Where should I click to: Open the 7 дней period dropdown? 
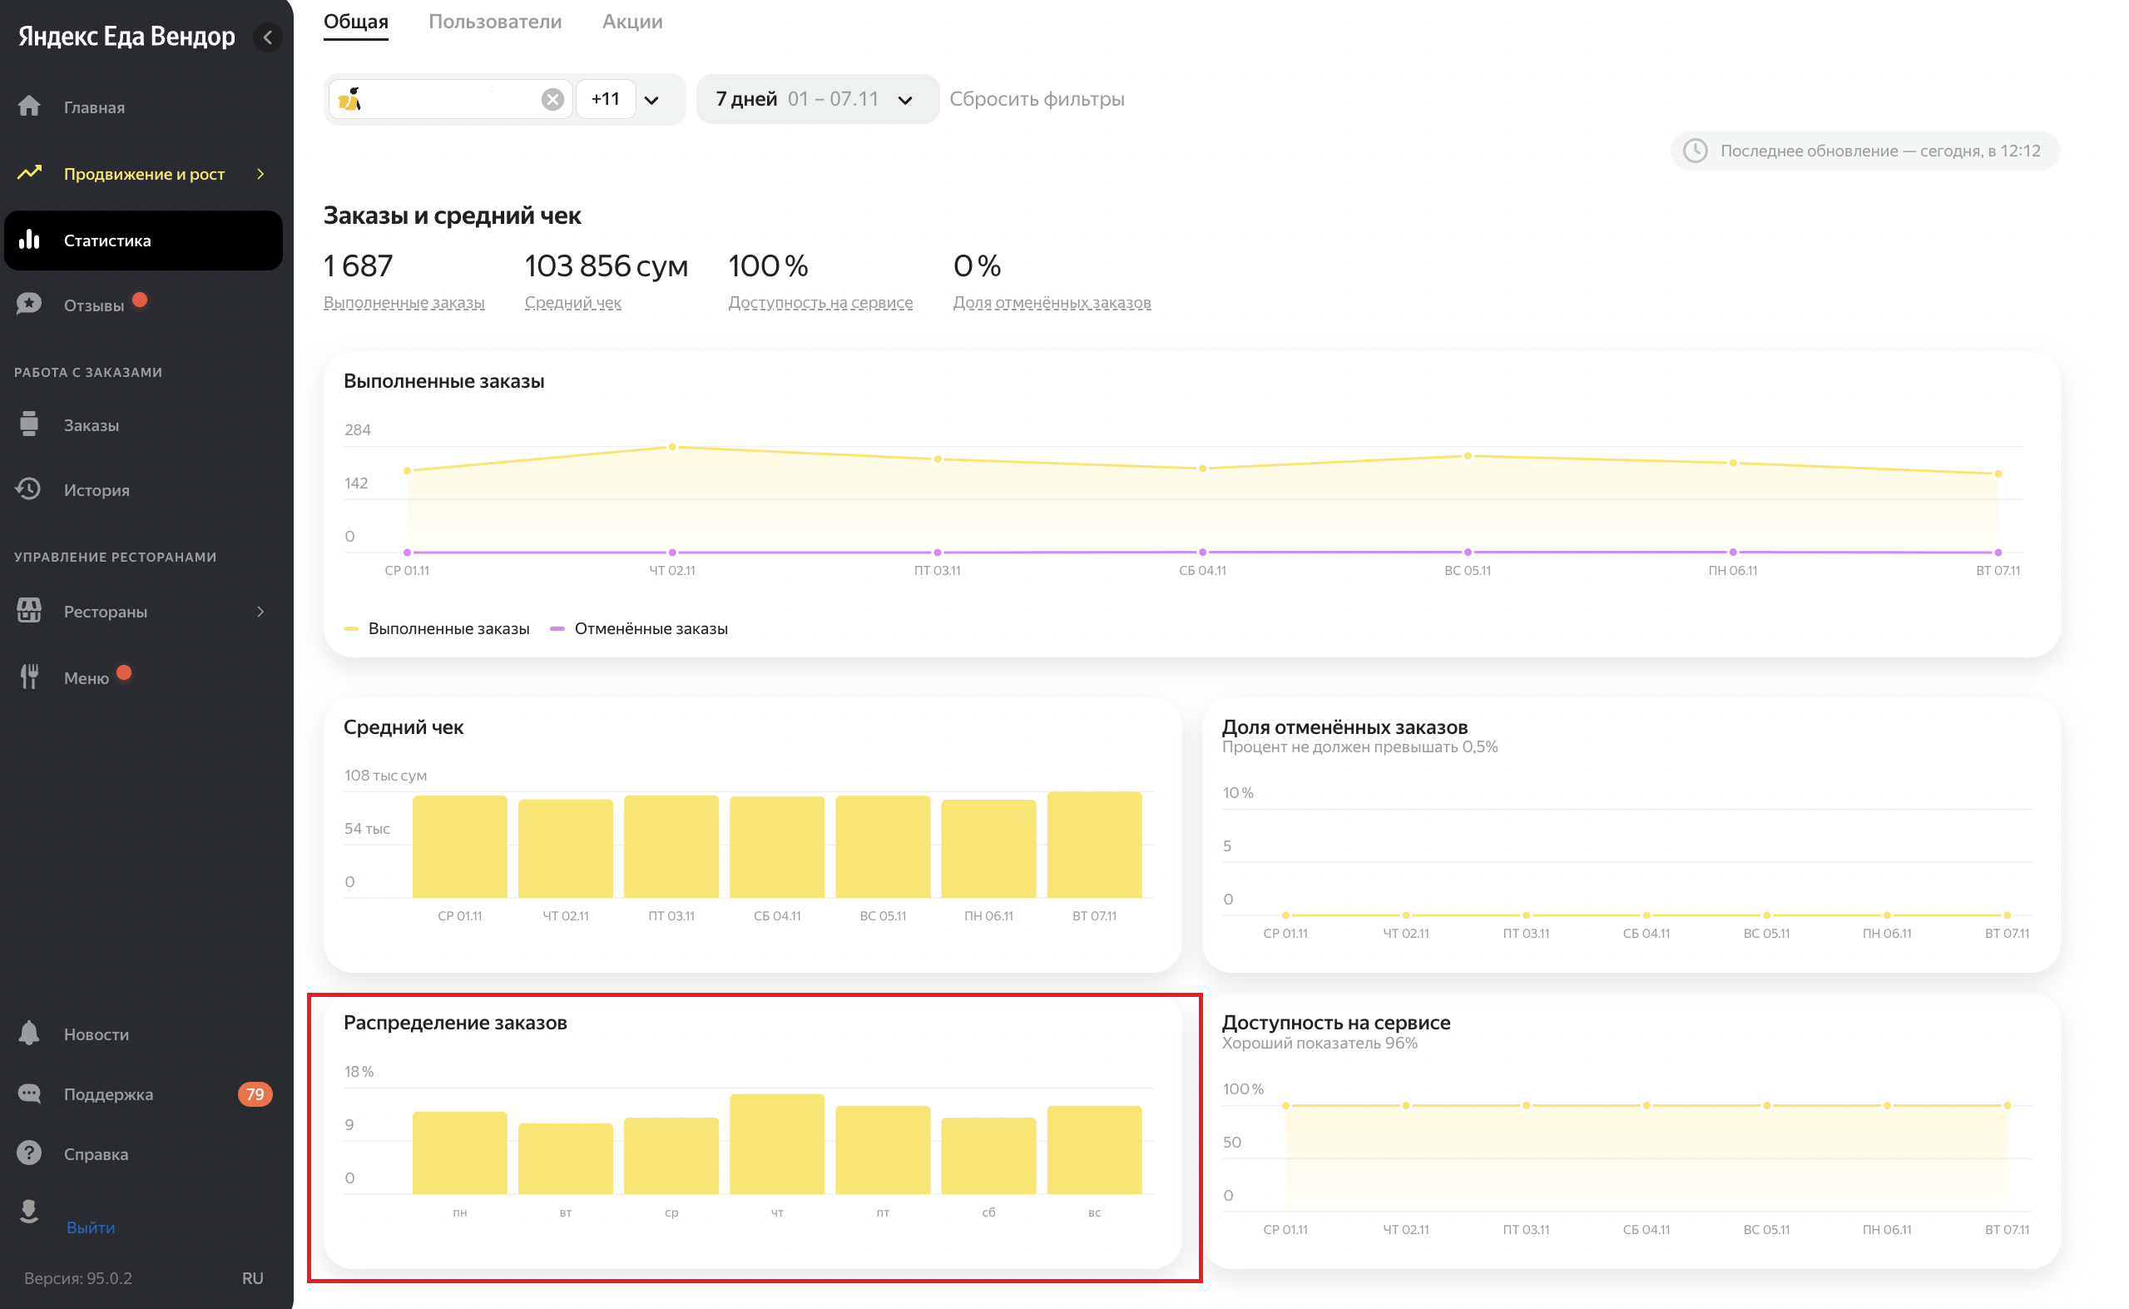pyautogui.click(x=816, y=100)
